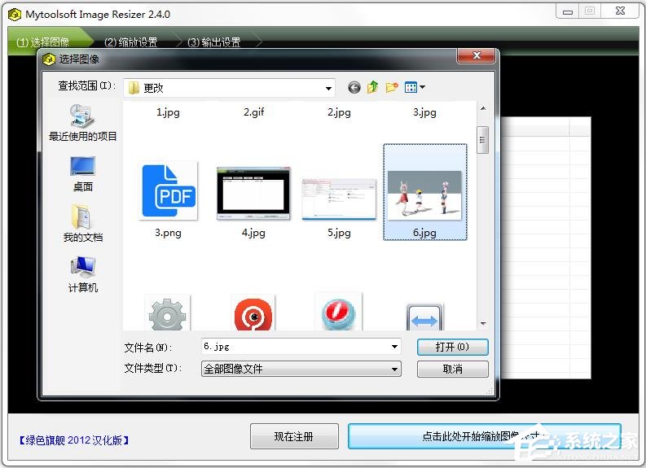Viewport: 646px width, 468px height.
Task: Expand the 查找范围 folder dropdown
Action: tap(328, 88)
